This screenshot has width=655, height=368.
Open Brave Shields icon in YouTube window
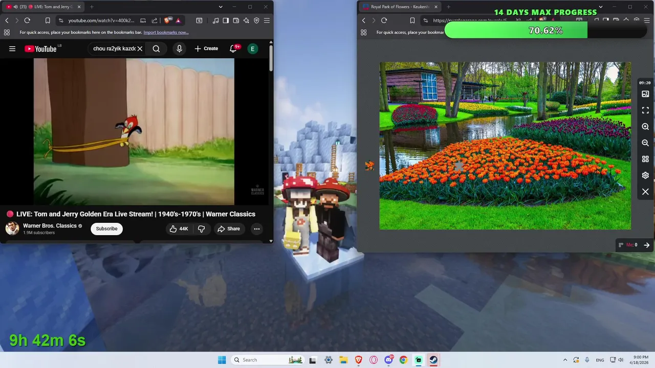click(x=167, y=20)
